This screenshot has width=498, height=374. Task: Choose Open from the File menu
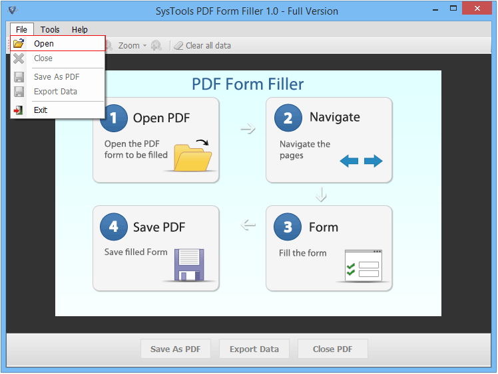(x=58, y=43)
